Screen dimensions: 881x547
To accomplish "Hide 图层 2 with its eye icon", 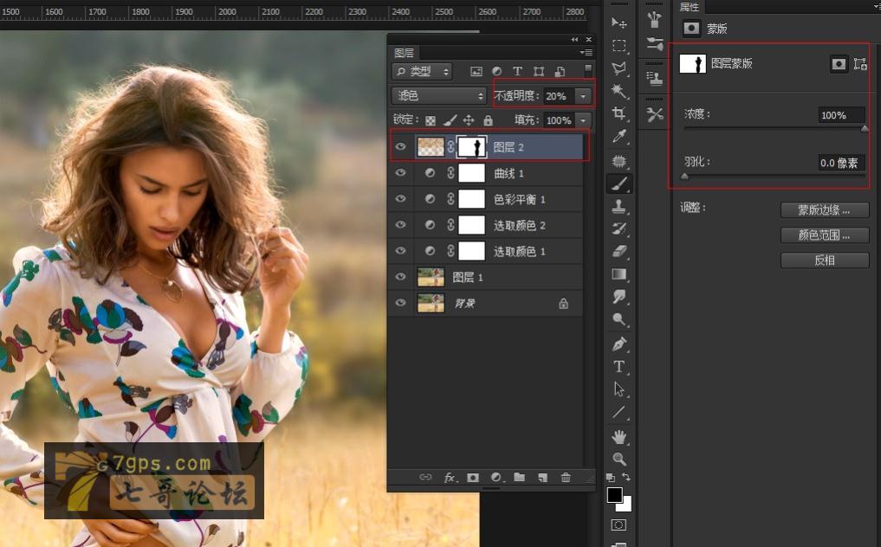I will 400,146.
